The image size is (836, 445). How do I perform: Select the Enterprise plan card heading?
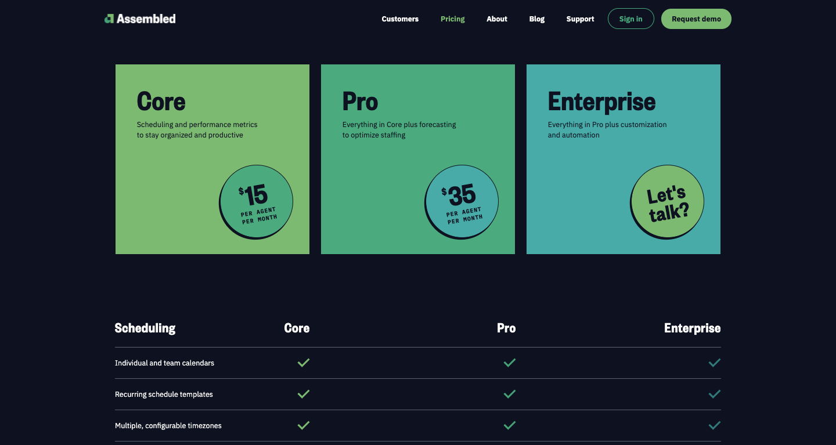pyautogui.click(x=601, y=102)
